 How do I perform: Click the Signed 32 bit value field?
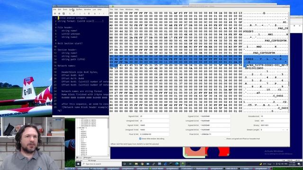coord(215,117)
